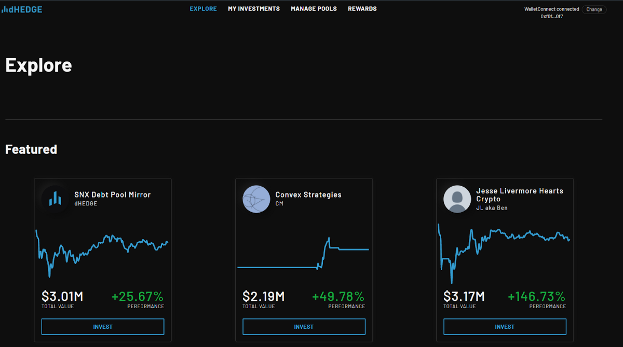This screenshot has width=623, height=347.
Task: Open the SNX Debt Pool Mirror title
Action: click(x=112, y=195)
